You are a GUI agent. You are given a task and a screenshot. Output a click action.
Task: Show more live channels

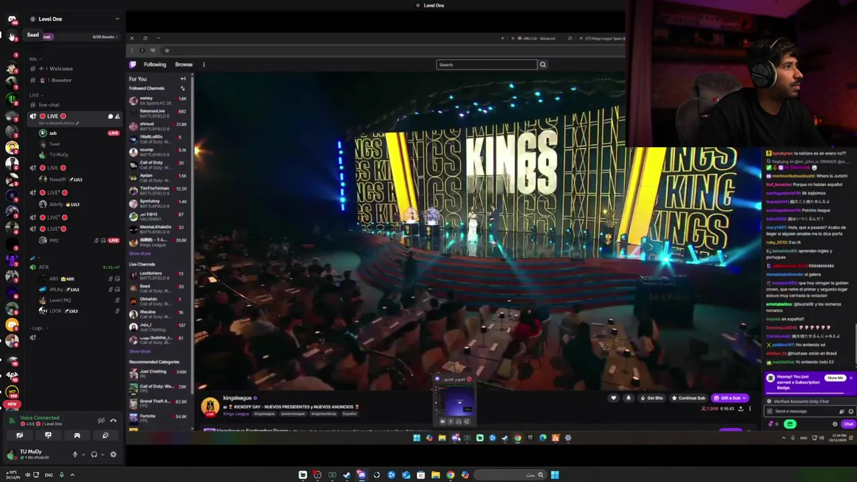click(140, 351)
